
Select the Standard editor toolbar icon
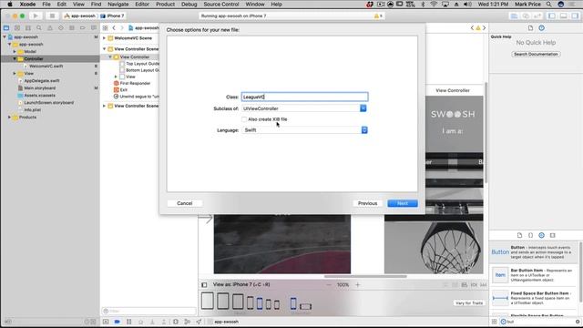tap(514, 16)
